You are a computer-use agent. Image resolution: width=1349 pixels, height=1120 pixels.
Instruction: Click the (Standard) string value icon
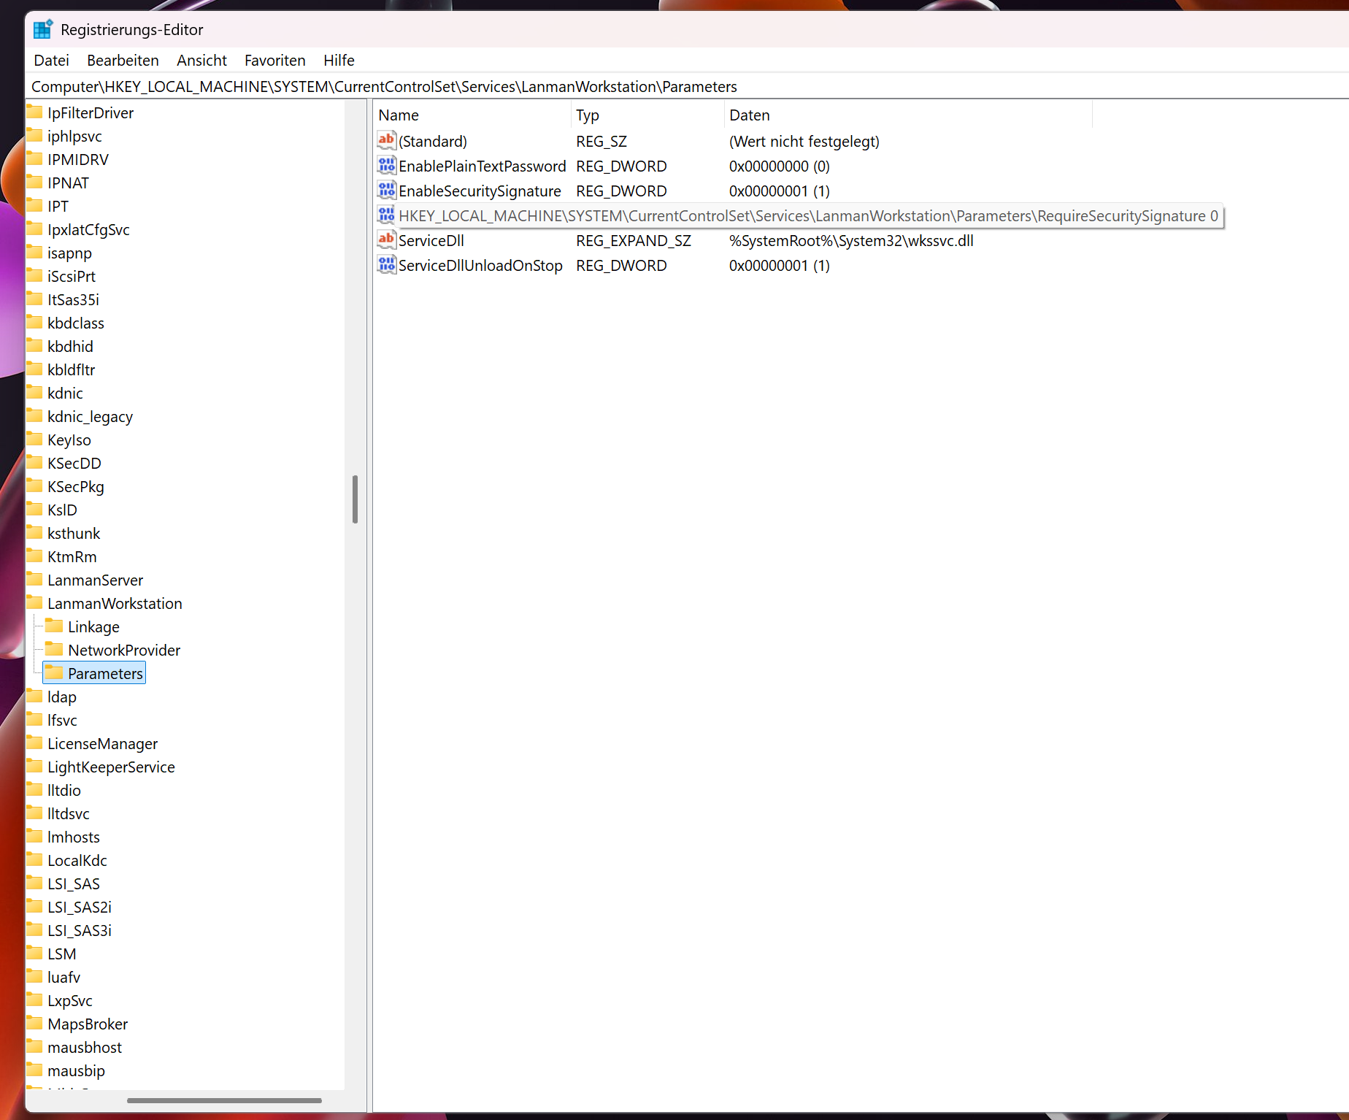tap(386, 140)
